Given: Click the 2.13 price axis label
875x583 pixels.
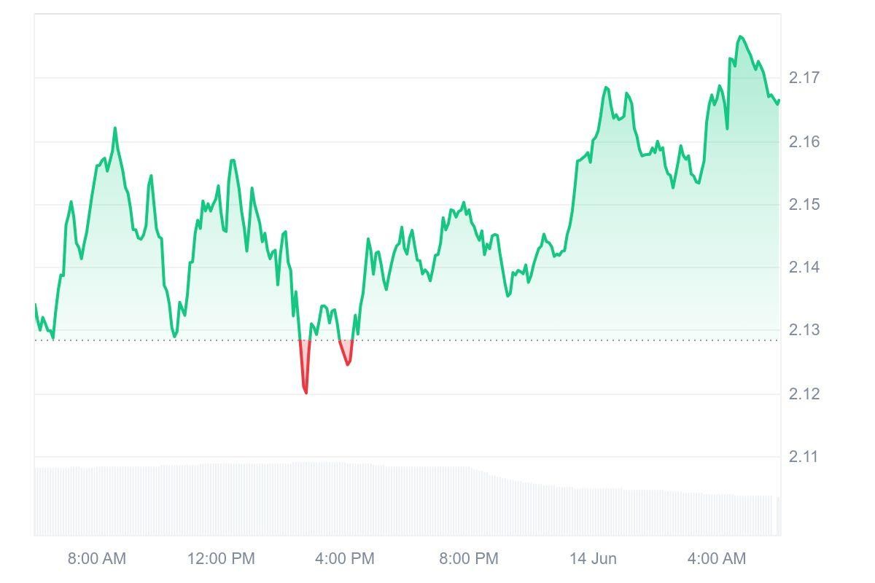Looking at the screenshot, I should 805,330.
